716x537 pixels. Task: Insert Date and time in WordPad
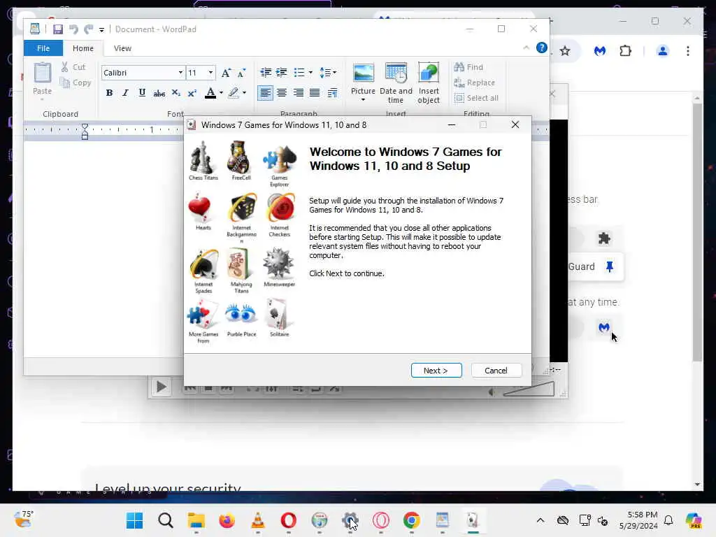click(396, 83)
